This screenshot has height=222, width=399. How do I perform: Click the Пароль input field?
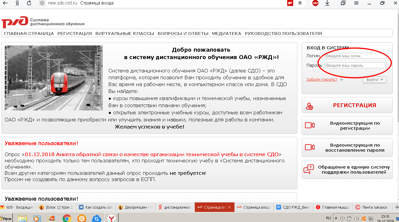click(356, 65)
